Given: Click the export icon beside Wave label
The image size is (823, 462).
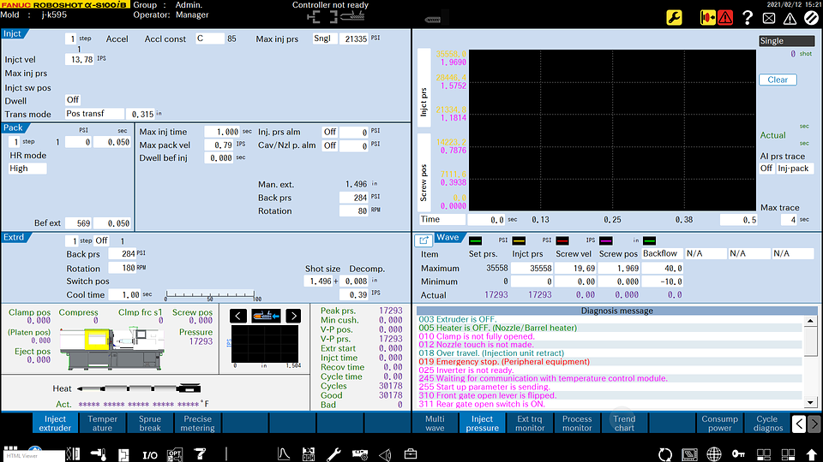Looking at the screenshot, I should (424, 240).
